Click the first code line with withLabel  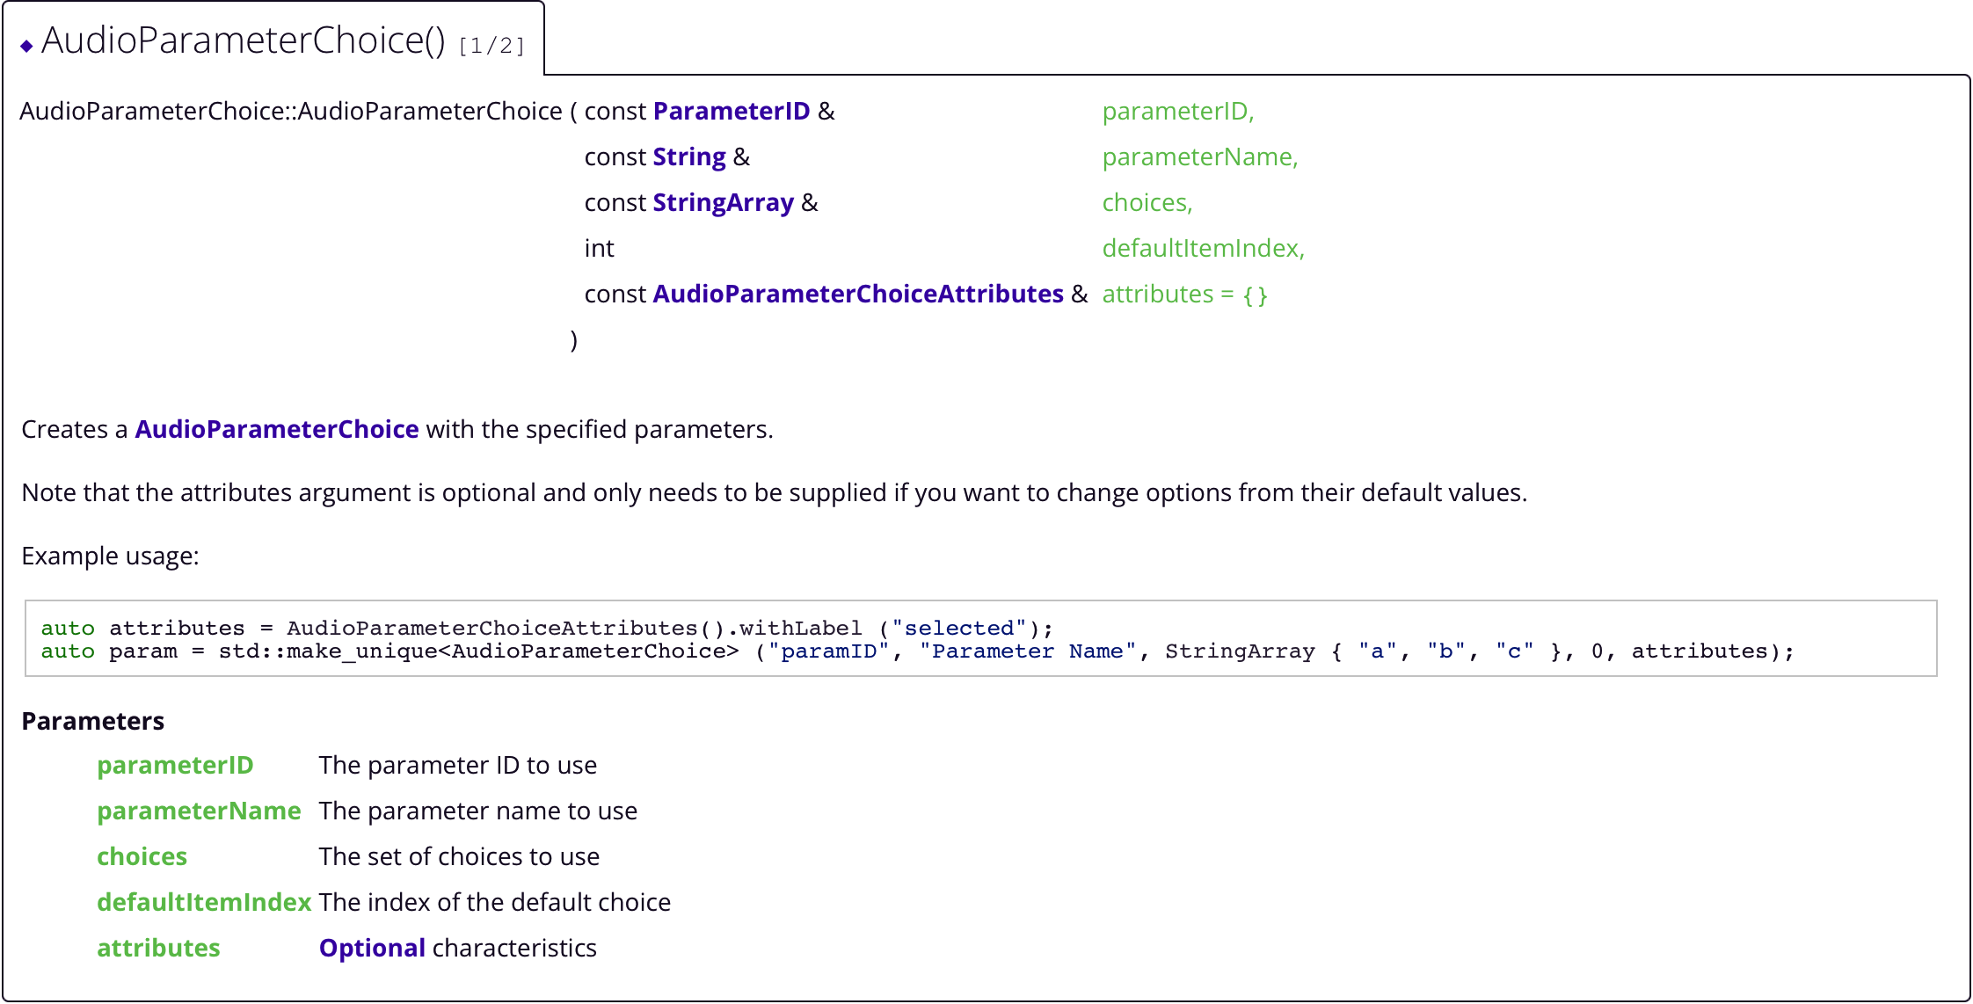pos(546,628)
